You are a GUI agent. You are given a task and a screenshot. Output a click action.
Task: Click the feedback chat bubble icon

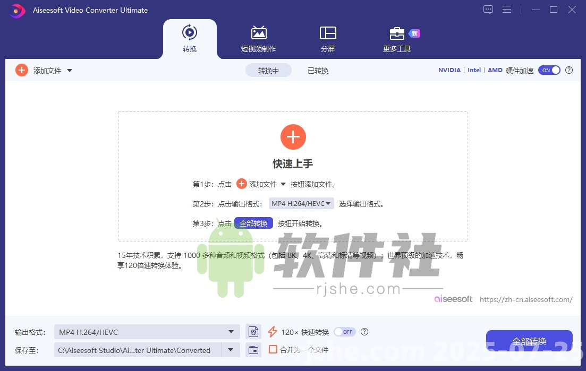[x=488, y=10]
